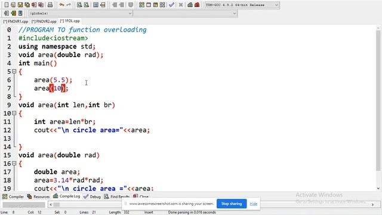Click the editor scrollbar down arrow
Screen dimensions: 382x215
tap(378, 188)
